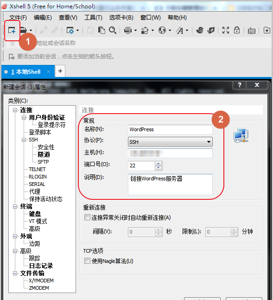
Task: Open the print icon dropdown arrow
Action: coord(135,30)
